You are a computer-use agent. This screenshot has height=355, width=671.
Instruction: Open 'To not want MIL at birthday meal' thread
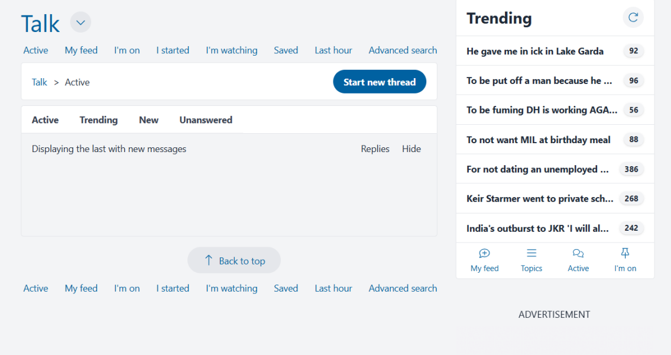(x=539, y=140)
